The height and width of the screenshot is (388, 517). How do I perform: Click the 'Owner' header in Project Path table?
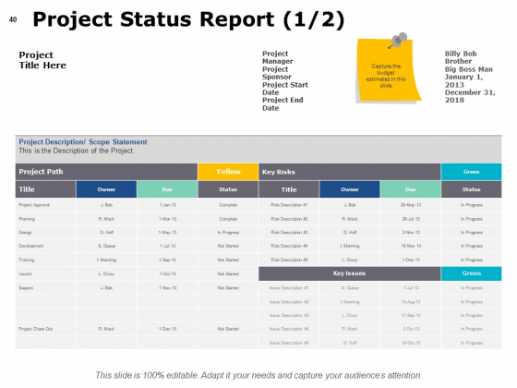point(106,189)
